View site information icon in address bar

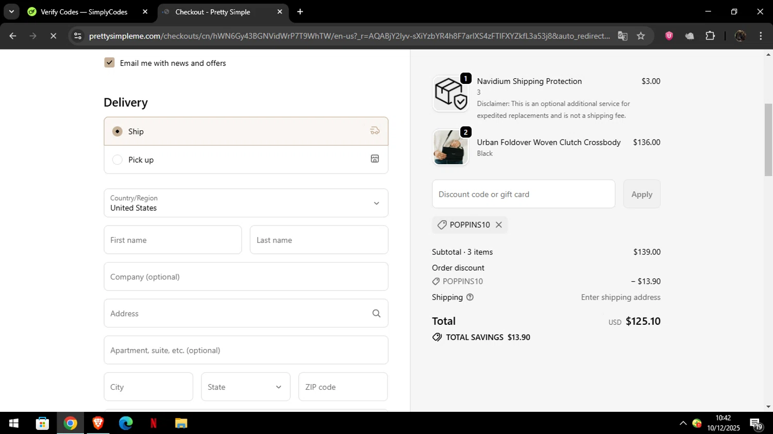pyautogui.click(x=78, y=36)
